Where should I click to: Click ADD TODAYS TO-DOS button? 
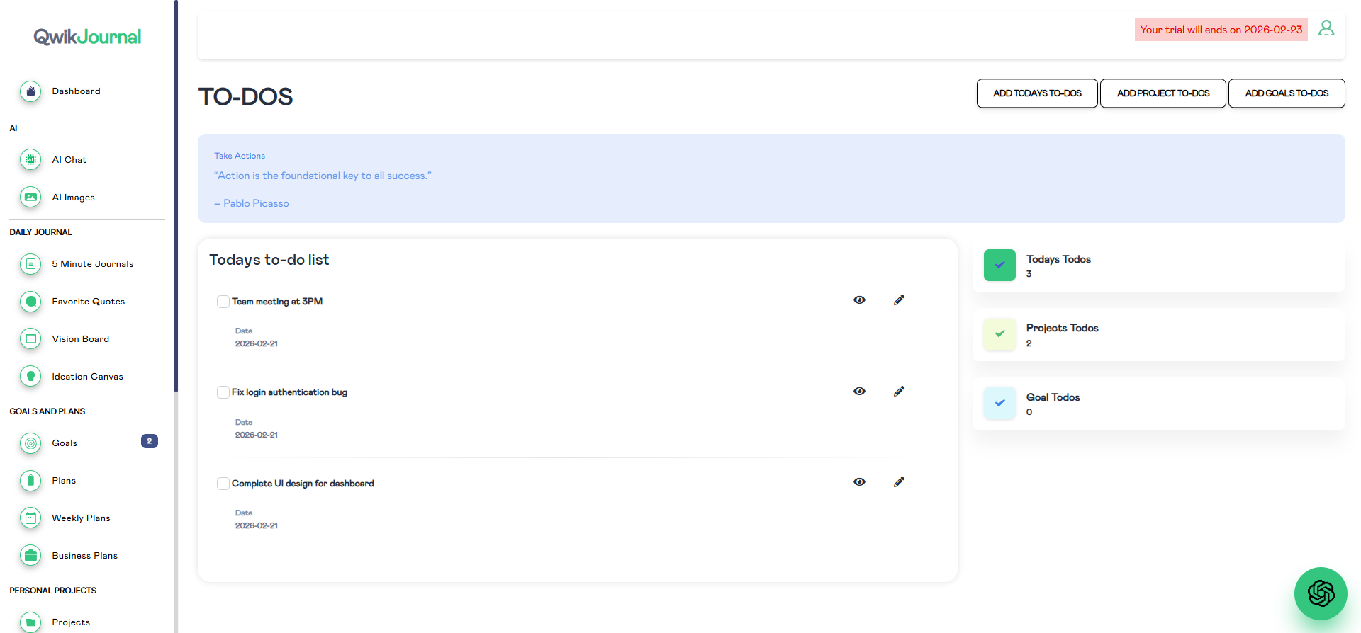(1036, 93)
